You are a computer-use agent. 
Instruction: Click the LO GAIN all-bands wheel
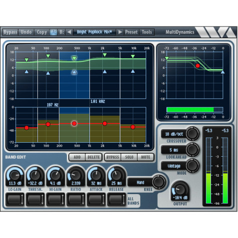click(15, 200)
